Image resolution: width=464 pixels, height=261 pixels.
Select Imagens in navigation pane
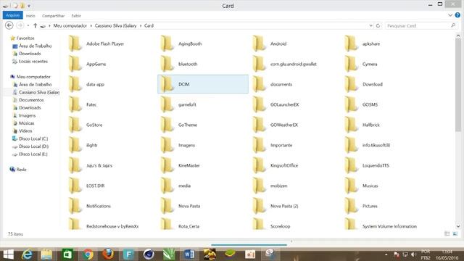tap(24, 115)
